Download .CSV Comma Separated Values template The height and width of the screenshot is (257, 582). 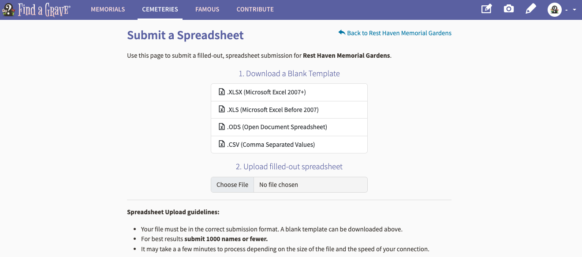[289, 145]
